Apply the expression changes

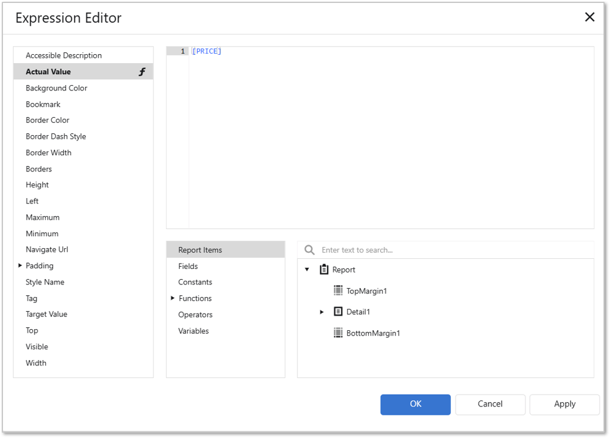pyautogui.click(x=565, y=404)
